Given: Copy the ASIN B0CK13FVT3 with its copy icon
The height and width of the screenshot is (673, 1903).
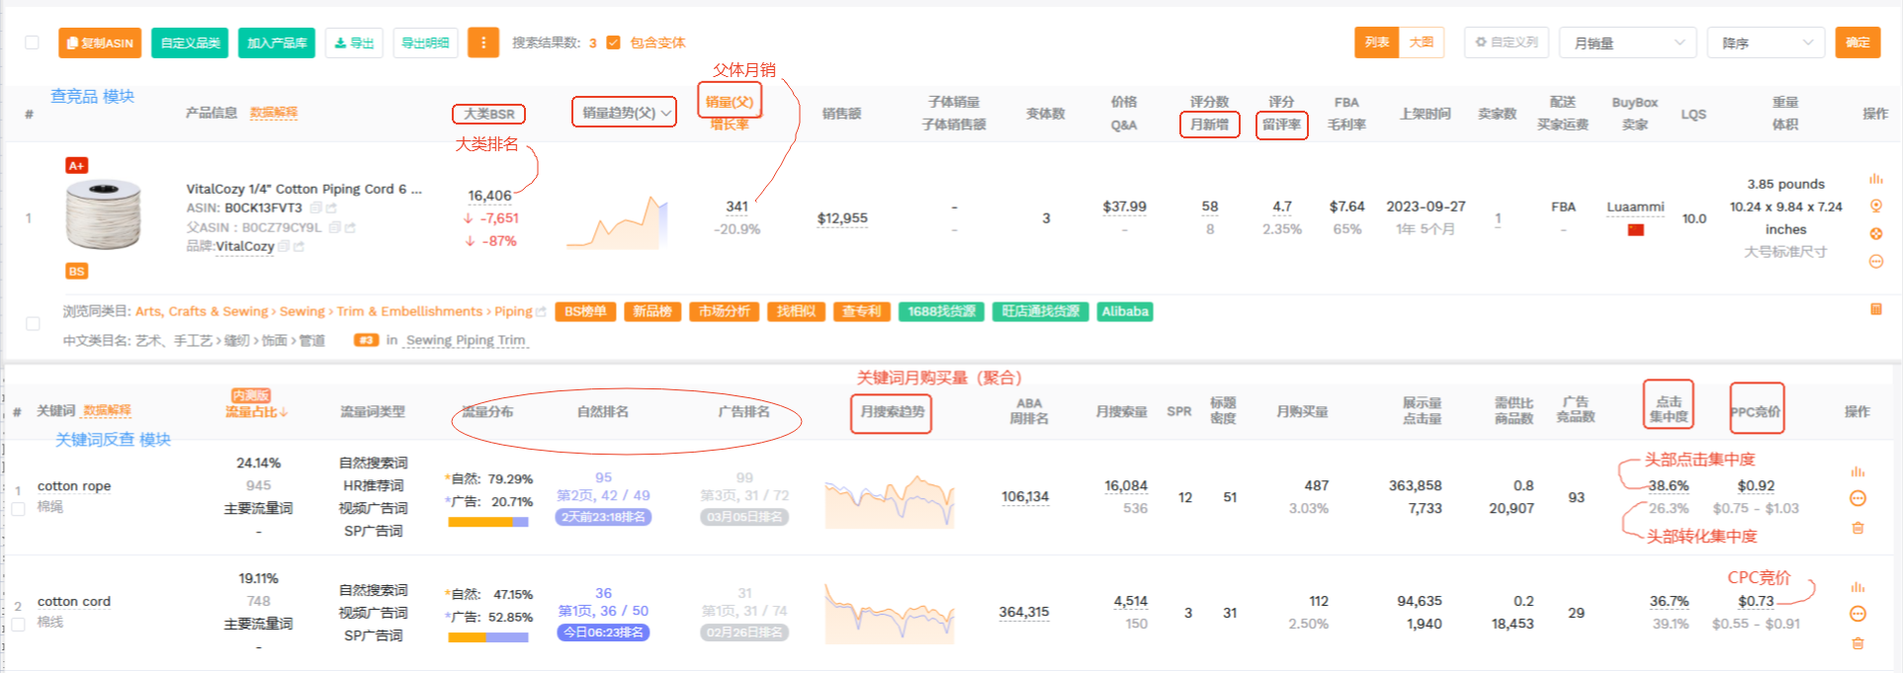Looking at the screenshot, I should (315, 208).
